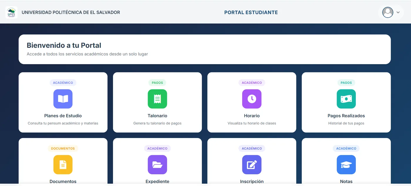Open the yellow Documentos file icon
The height and width of the screenshot is (186, 411).
click(x=63, y=165)
